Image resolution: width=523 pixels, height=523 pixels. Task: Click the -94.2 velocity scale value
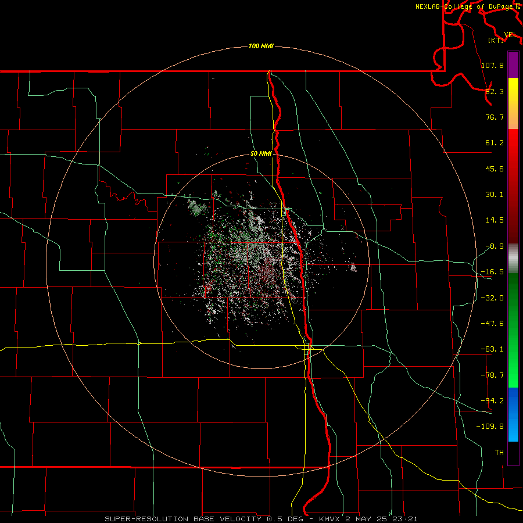[492, 401]
